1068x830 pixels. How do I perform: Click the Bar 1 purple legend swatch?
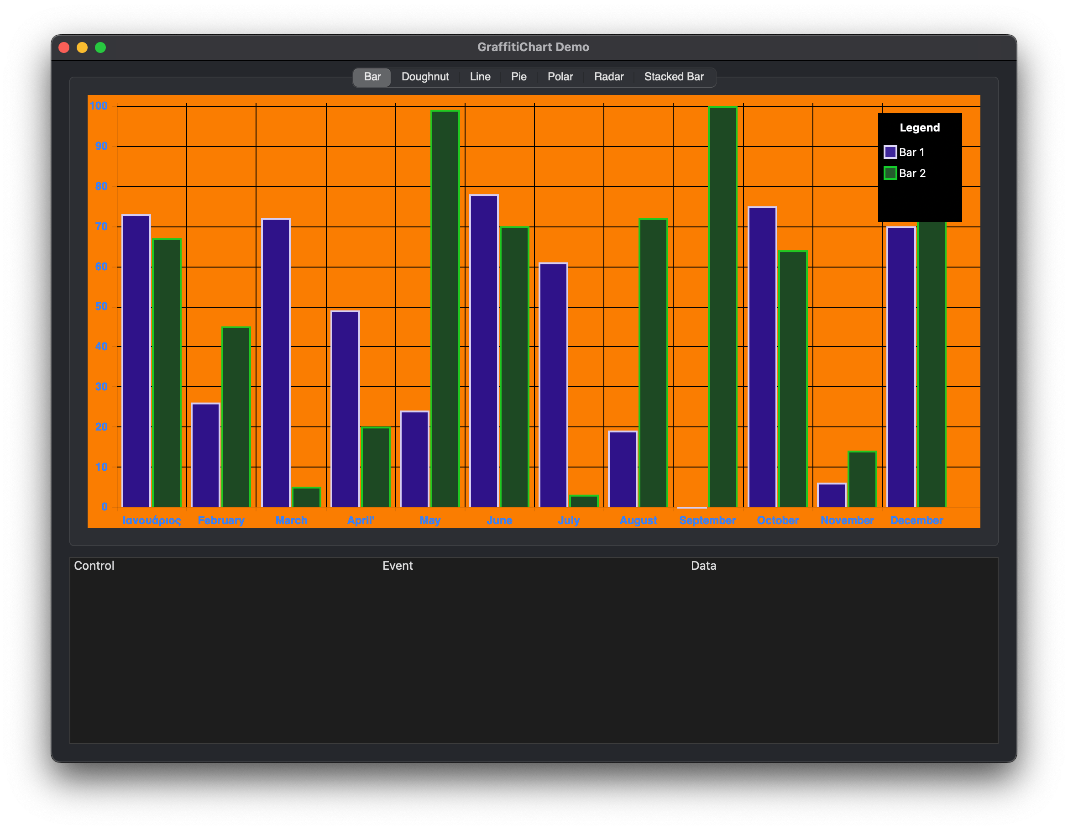890,152
